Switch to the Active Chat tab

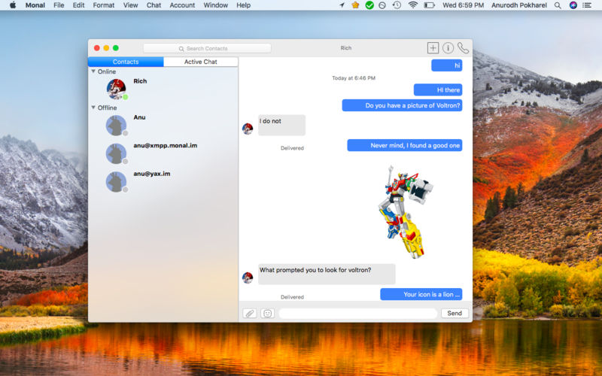(200, 62)
